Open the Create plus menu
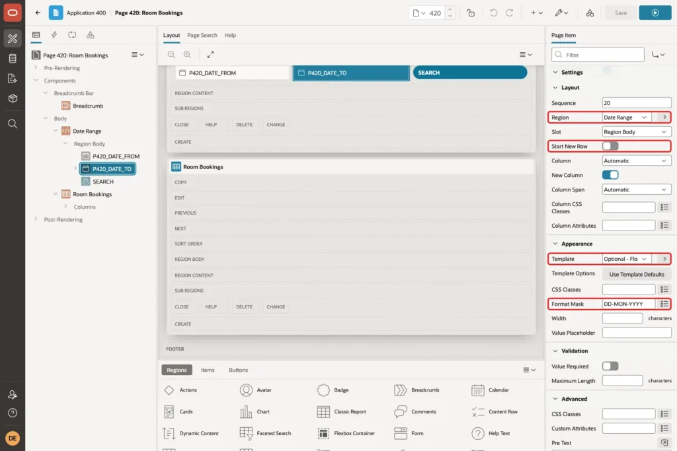677x451 pixels. pyautogui.click(x=537, y=13)
